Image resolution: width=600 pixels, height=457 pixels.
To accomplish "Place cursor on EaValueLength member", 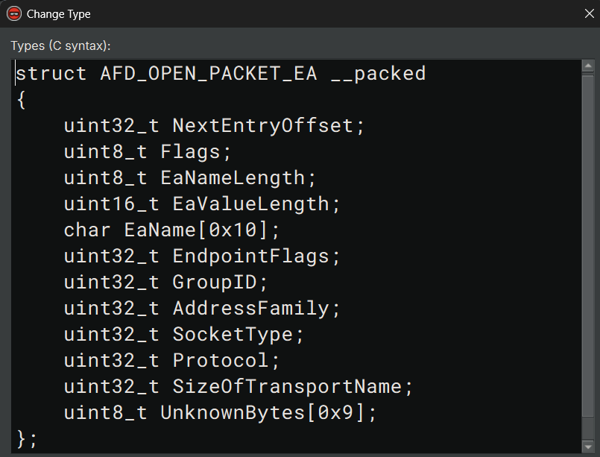I will 250,204.
